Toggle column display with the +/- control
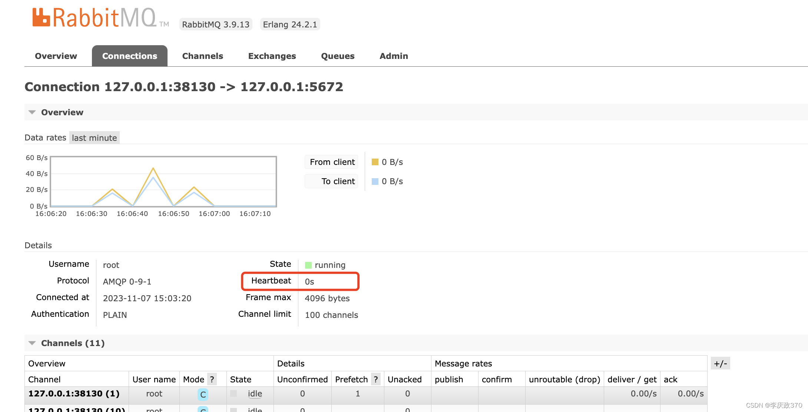The height and width of the screenshot is (412, 808). point(720,363)
